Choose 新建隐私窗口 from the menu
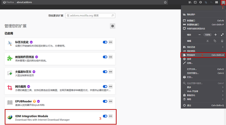226x125 pixels. point(203,24)
